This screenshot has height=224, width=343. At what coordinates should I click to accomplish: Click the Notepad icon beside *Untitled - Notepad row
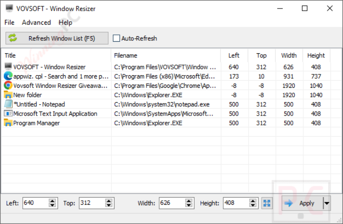[x=8, y=104]
